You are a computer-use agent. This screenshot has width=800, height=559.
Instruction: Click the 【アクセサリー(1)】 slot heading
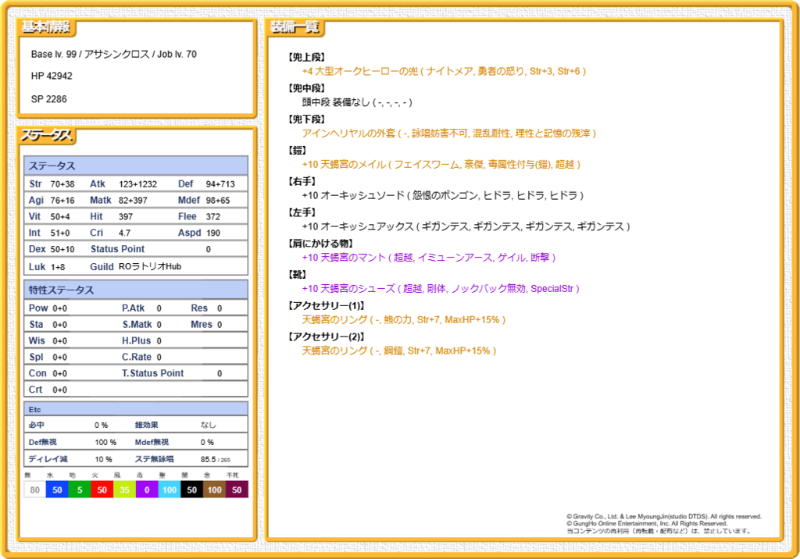point(327,306)
